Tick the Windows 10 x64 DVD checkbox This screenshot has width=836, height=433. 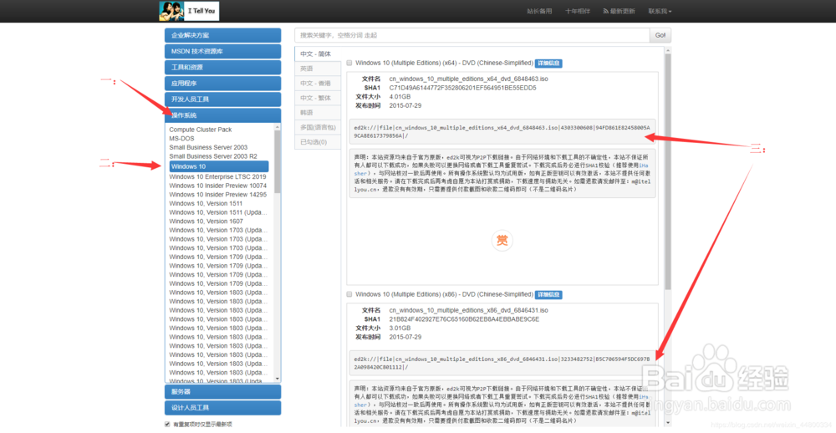pyautogui.click(x=349, y=63)
